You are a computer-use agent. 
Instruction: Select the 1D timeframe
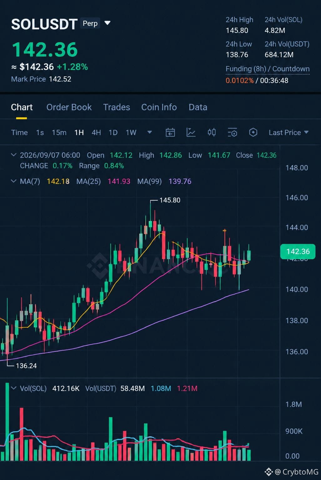click(113, 133)
